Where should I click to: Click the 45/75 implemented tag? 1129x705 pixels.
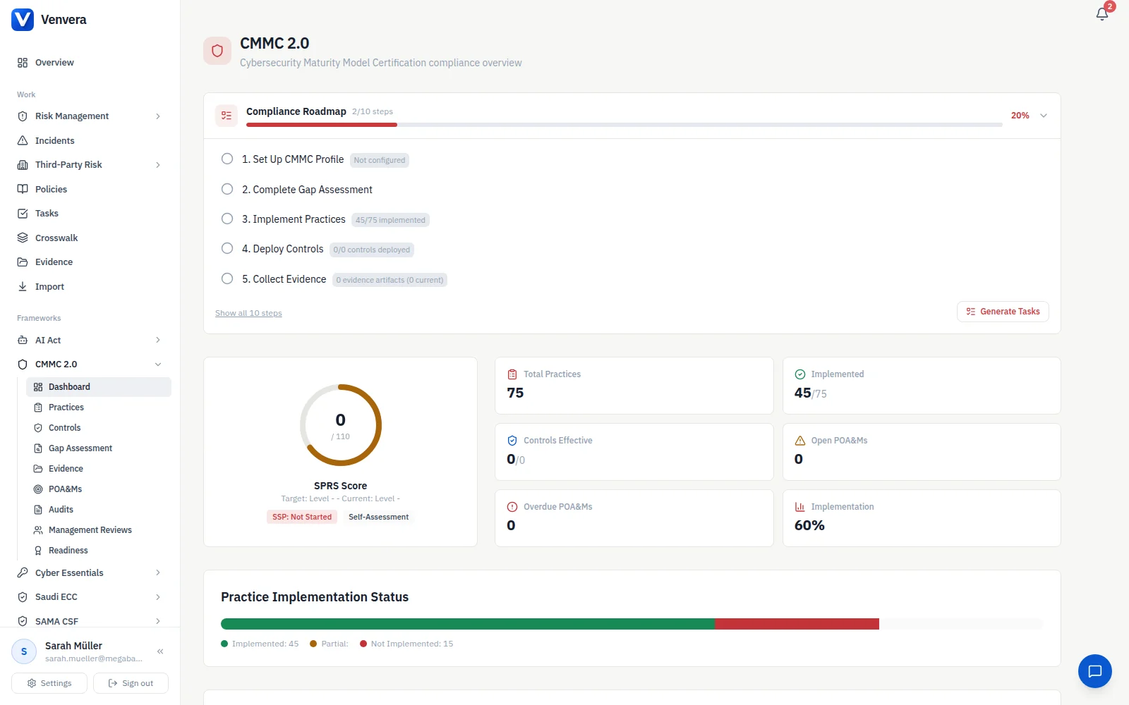point(390,220)
